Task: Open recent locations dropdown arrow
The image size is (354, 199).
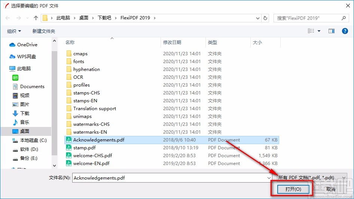Action: coord(27,18)
